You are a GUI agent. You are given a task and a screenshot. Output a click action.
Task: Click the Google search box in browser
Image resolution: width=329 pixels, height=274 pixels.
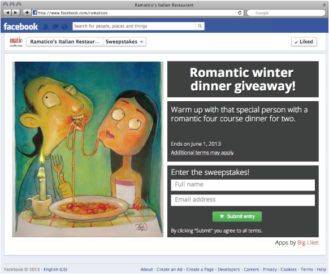[x=286, y=13]
